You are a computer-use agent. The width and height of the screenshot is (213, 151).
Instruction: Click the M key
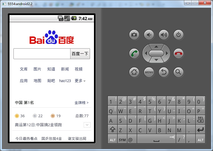181,129
